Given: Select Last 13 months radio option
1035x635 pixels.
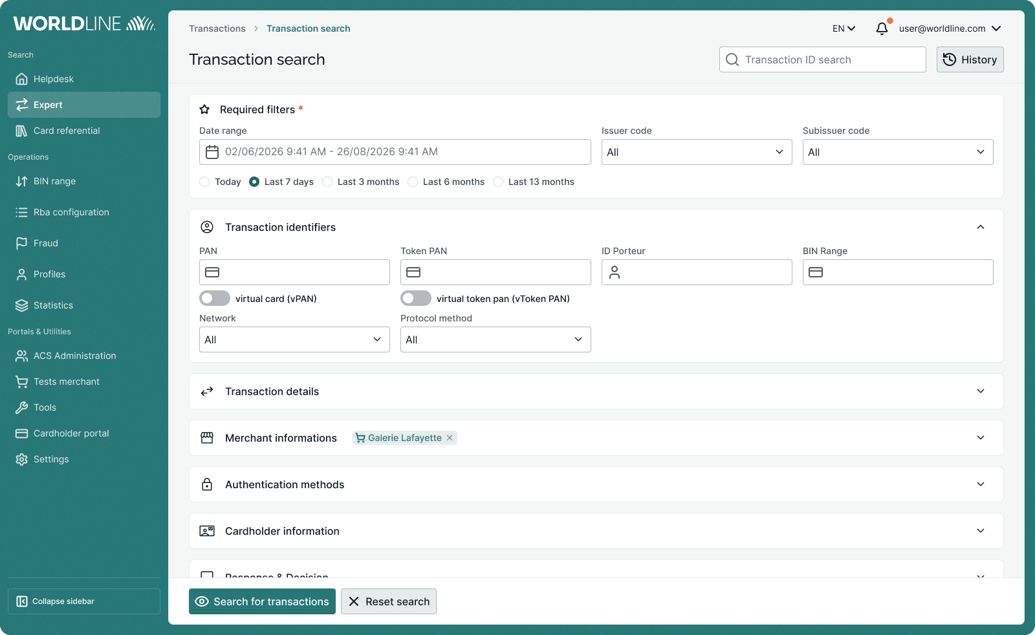Looking at the screenshot, I should [x=498, y=182].
